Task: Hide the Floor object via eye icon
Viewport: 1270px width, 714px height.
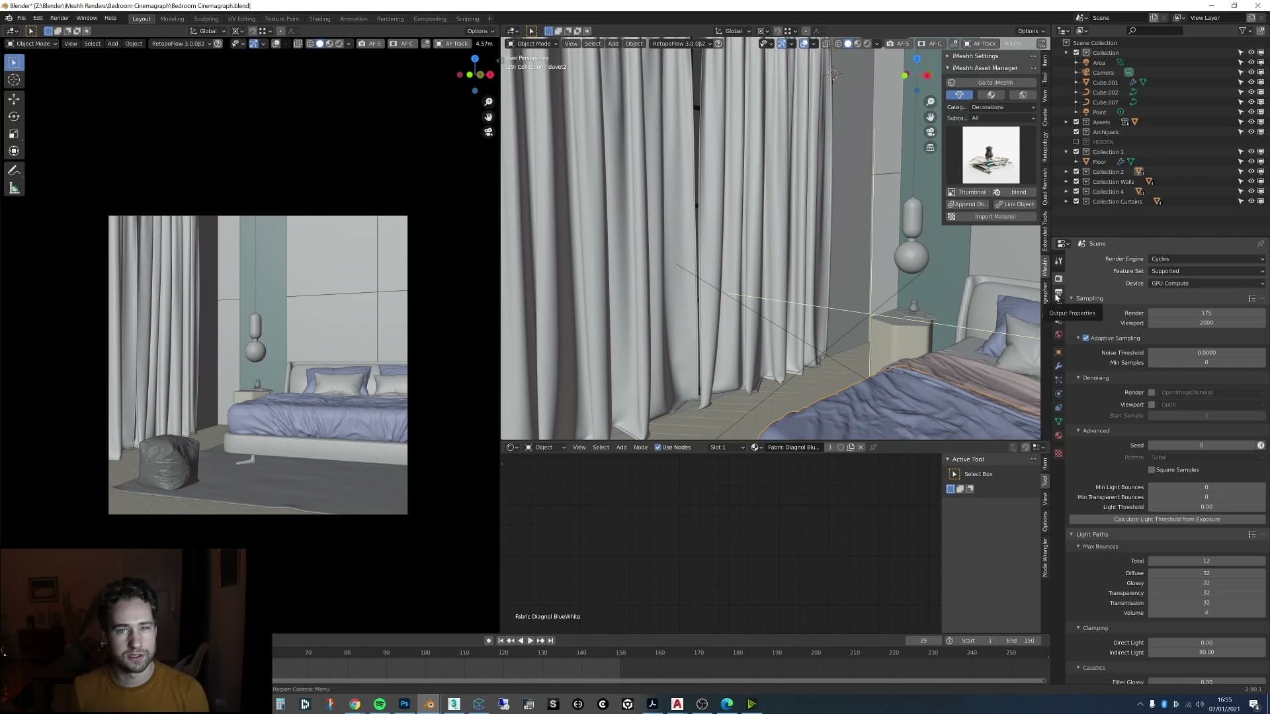Action: tap(1251, 162)
